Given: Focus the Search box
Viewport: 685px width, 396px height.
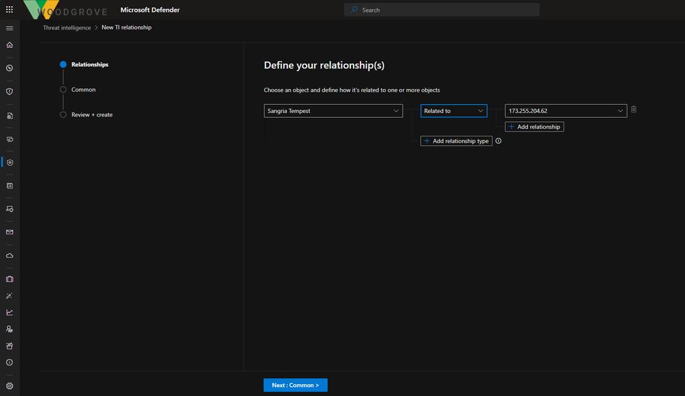Looking at the screenshot, I should [x=442, y=10].
